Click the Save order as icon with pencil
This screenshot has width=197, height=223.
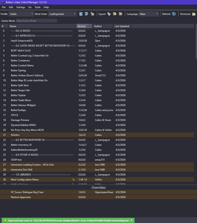86,14
